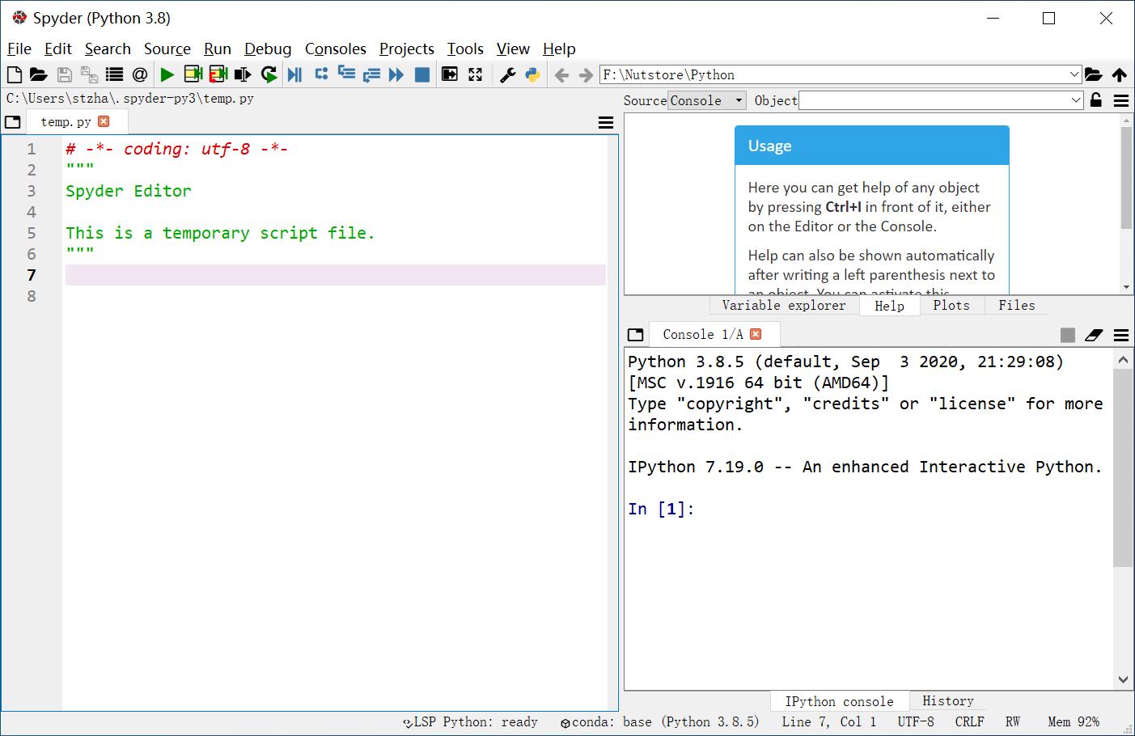Open the Projects menu
Screen dimensions: 1135x736
[407, 49]
